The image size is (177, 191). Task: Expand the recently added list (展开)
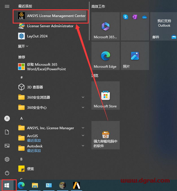pos(23,46)
